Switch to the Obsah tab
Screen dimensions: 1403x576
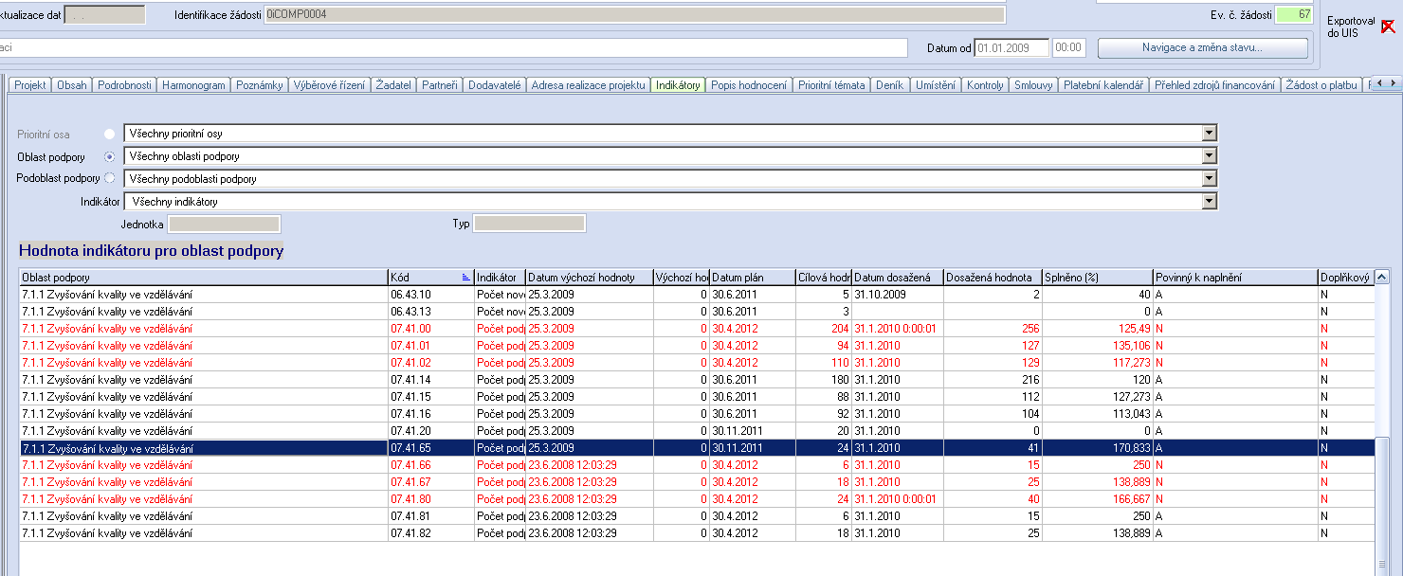(72, 85)
